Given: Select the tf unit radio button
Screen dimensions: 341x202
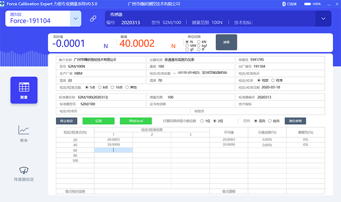Looking at the screenshot, I should [x=199, y=49].
